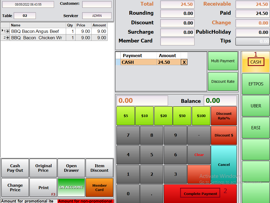Click the PublicHoliday amount field
Screen dimensions: 270x203
pyautogui.click(x=252, y=32)
